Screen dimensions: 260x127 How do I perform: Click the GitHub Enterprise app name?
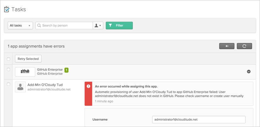coord(50,69)
